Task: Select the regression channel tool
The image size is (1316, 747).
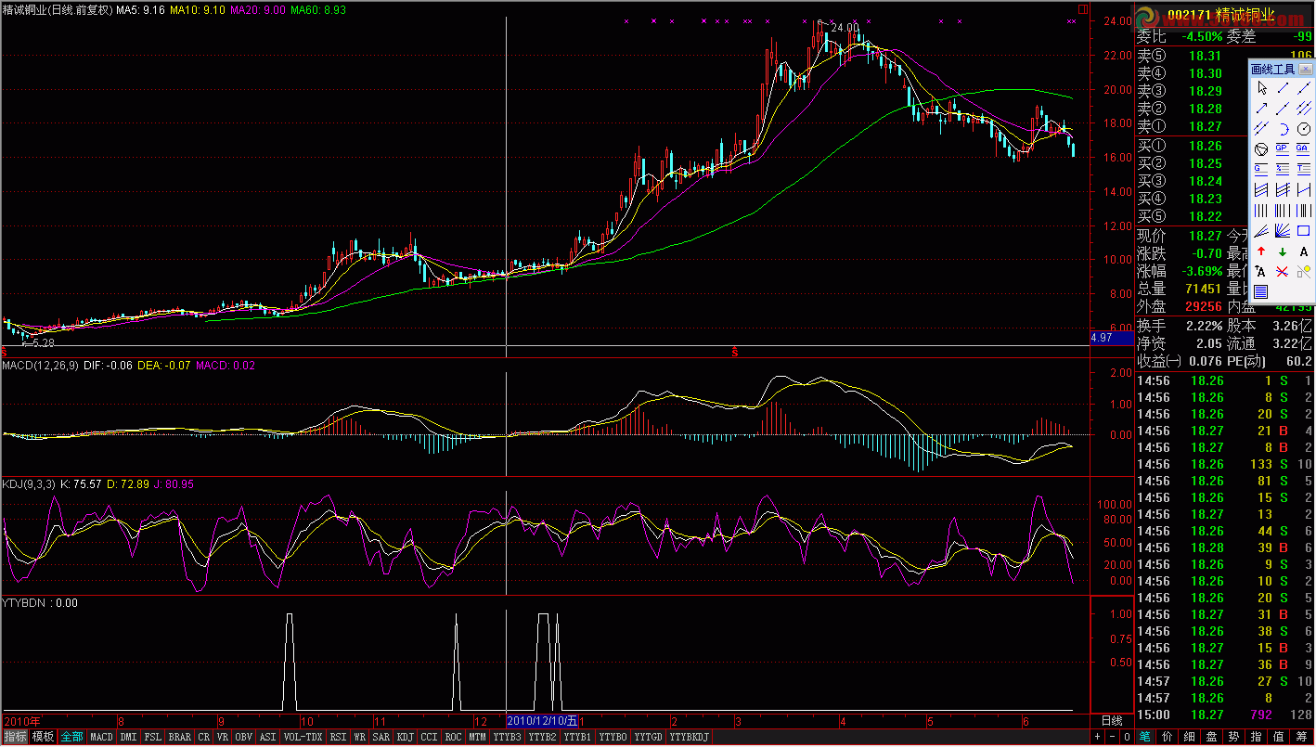Action: [1262, 189]
